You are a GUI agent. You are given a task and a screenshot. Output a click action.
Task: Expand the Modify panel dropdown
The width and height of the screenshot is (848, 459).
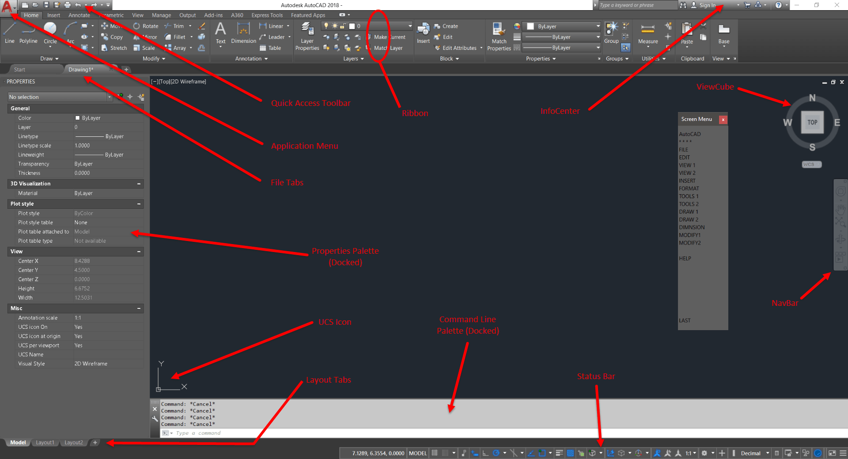(154, 59)
